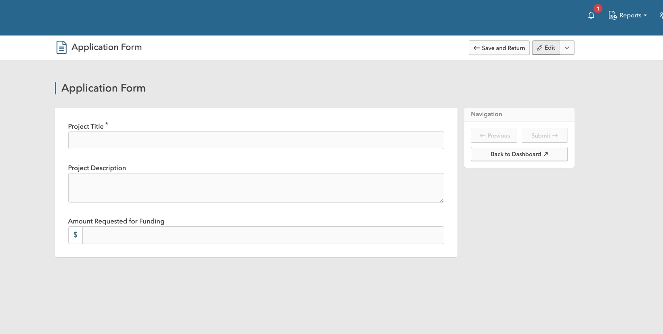The height and width of the screenshot is (334, 663).
Task: Click the Project Title label
Action: 86,126
